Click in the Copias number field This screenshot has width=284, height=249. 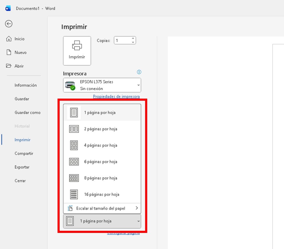(x=121, y=41)
